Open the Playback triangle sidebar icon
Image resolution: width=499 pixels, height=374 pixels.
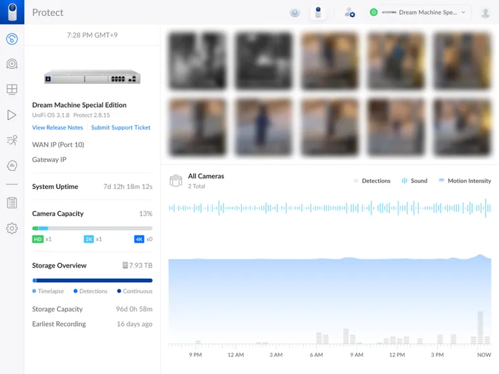coord(12,115)
